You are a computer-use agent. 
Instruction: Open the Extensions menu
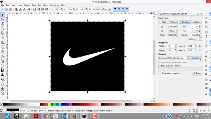coord(55,5)
